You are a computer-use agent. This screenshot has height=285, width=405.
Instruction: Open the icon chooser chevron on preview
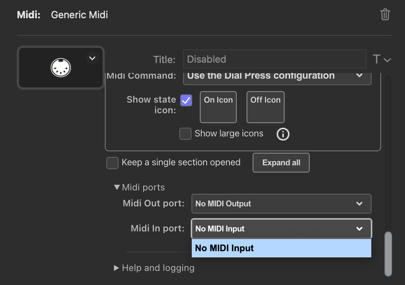(92, 59)
